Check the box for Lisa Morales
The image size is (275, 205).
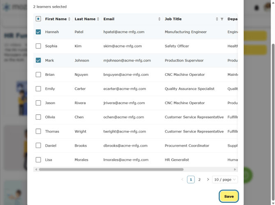[x=38, y=159]
